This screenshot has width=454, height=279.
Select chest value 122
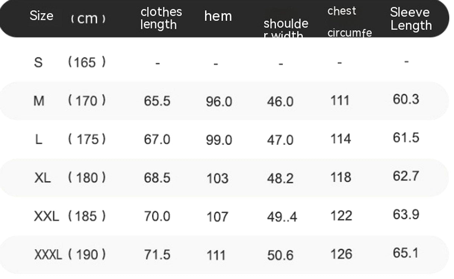(341, 216)
